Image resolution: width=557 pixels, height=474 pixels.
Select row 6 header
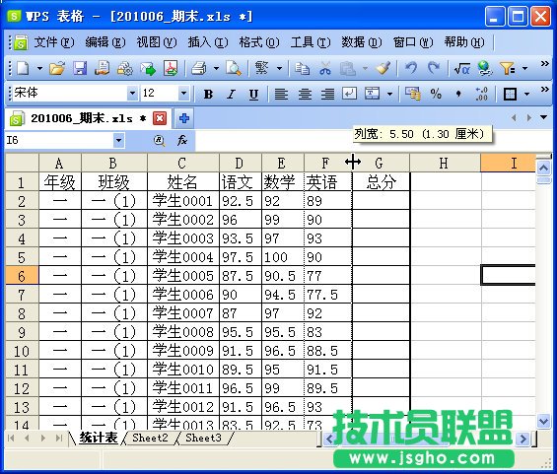tap(22, 276)
